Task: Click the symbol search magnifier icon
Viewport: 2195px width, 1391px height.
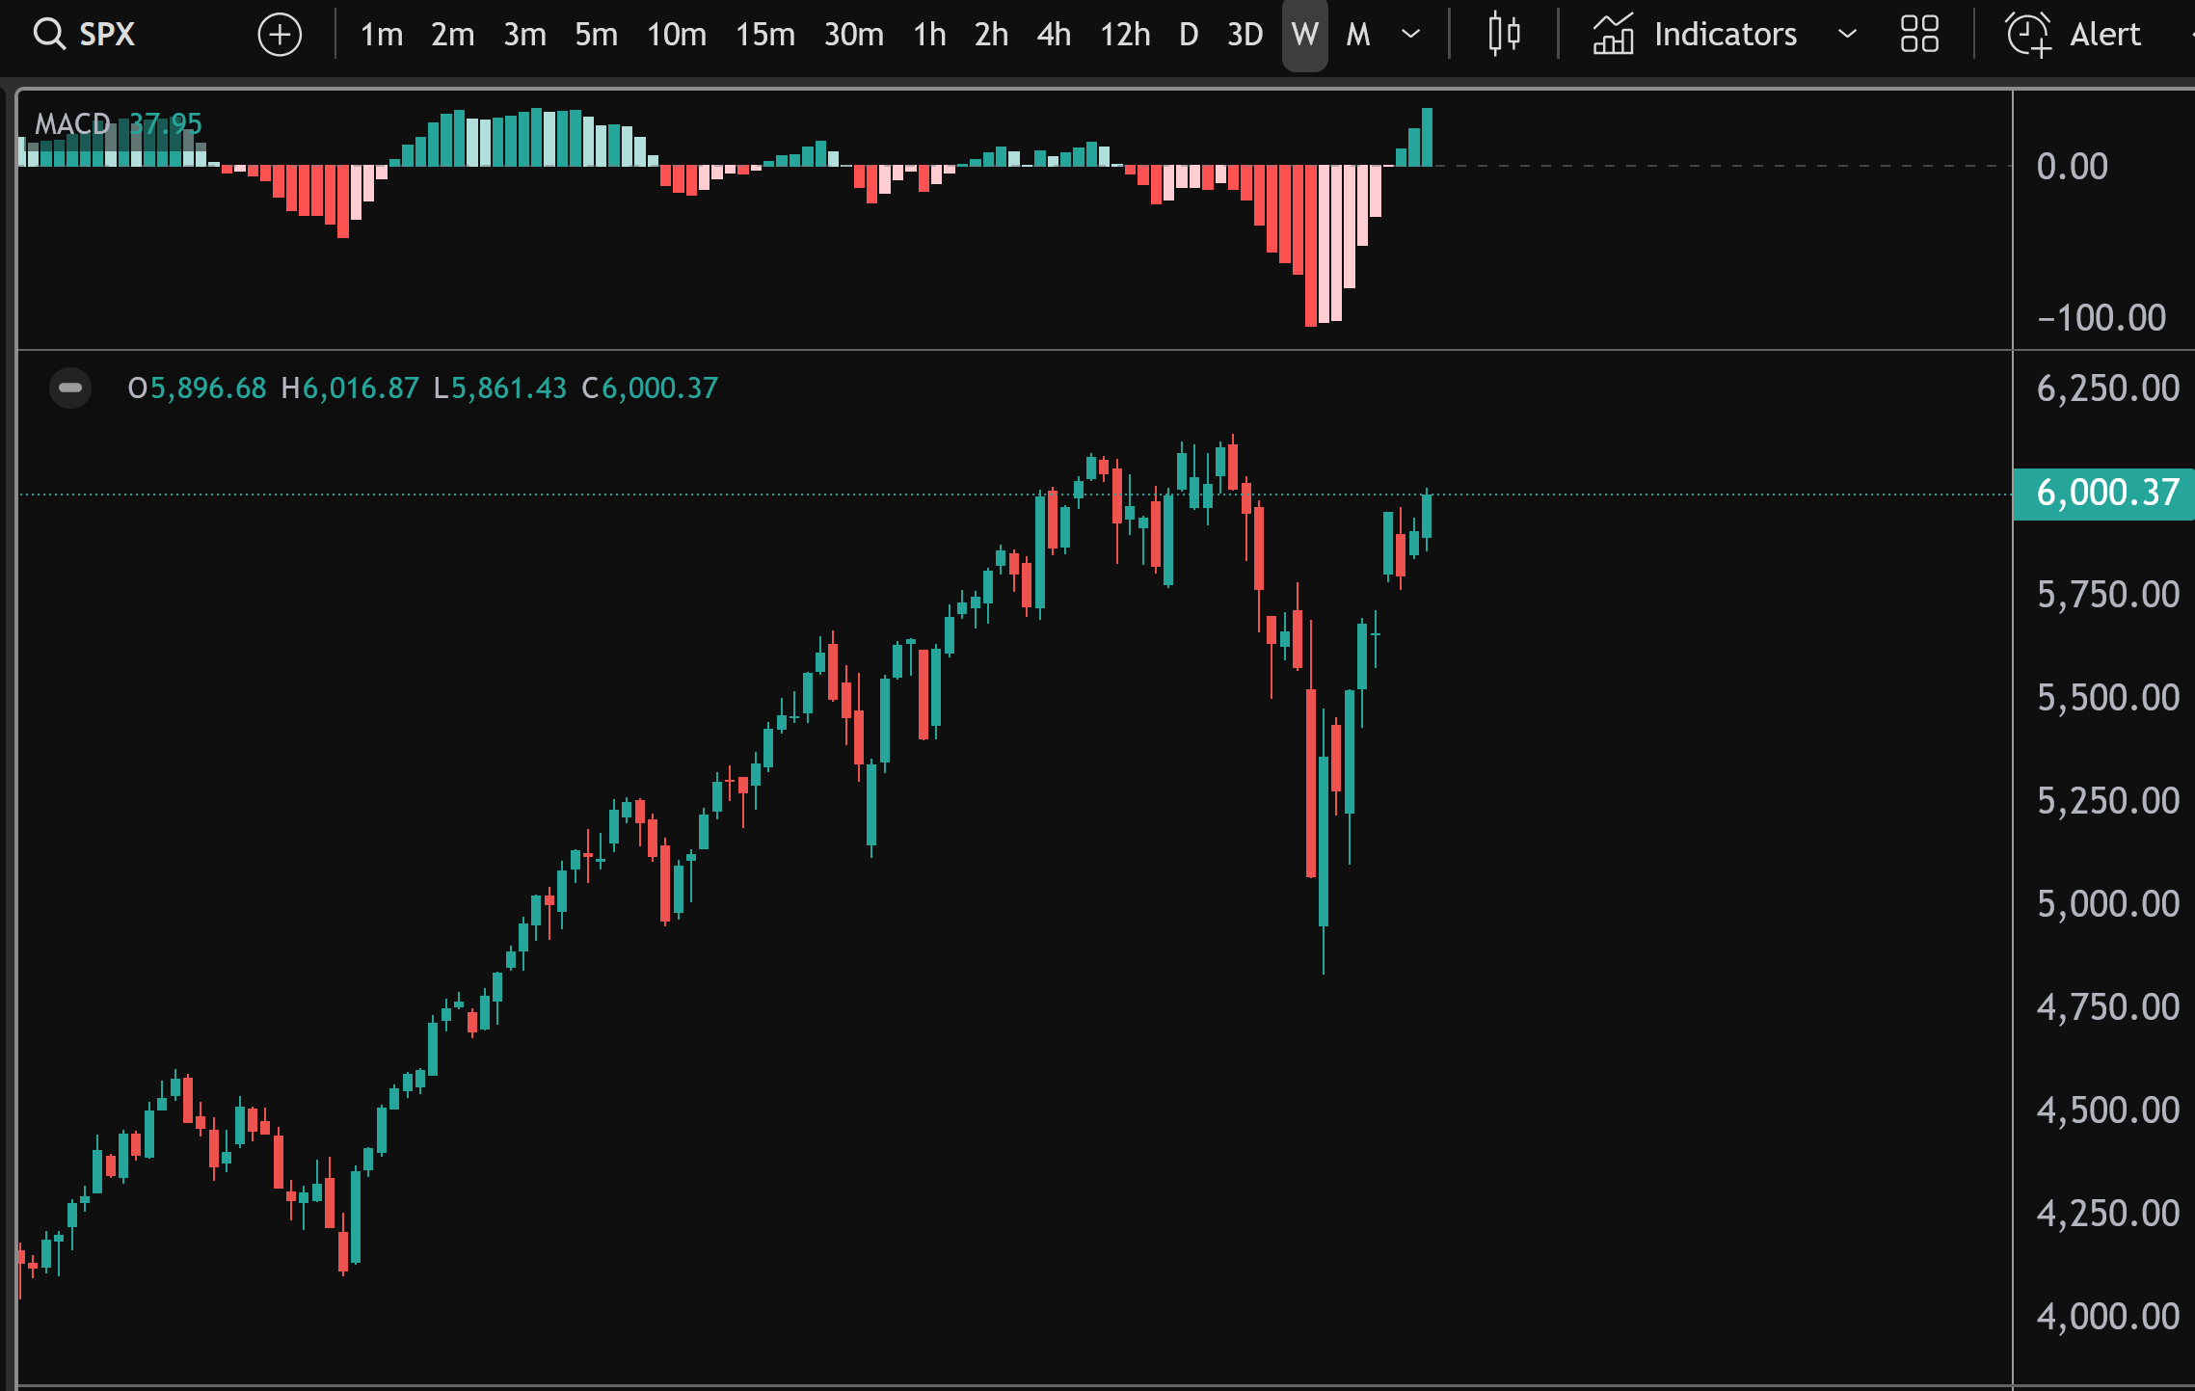Action: point(48,35)
